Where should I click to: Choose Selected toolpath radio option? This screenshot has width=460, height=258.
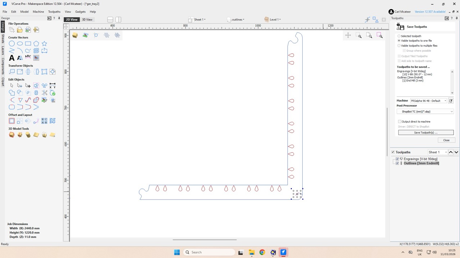(x=399, y=36)
